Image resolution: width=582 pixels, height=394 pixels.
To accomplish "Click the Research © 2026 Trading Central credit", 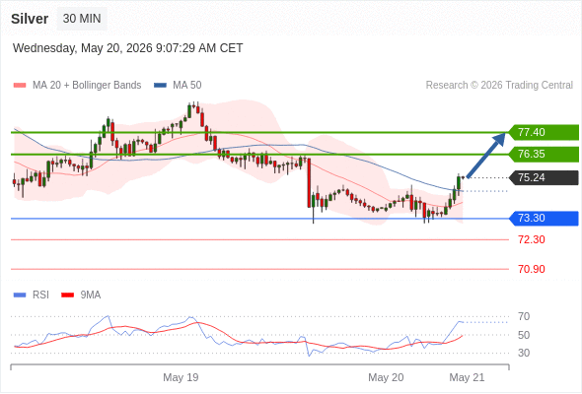I will [x=499, y=86].
